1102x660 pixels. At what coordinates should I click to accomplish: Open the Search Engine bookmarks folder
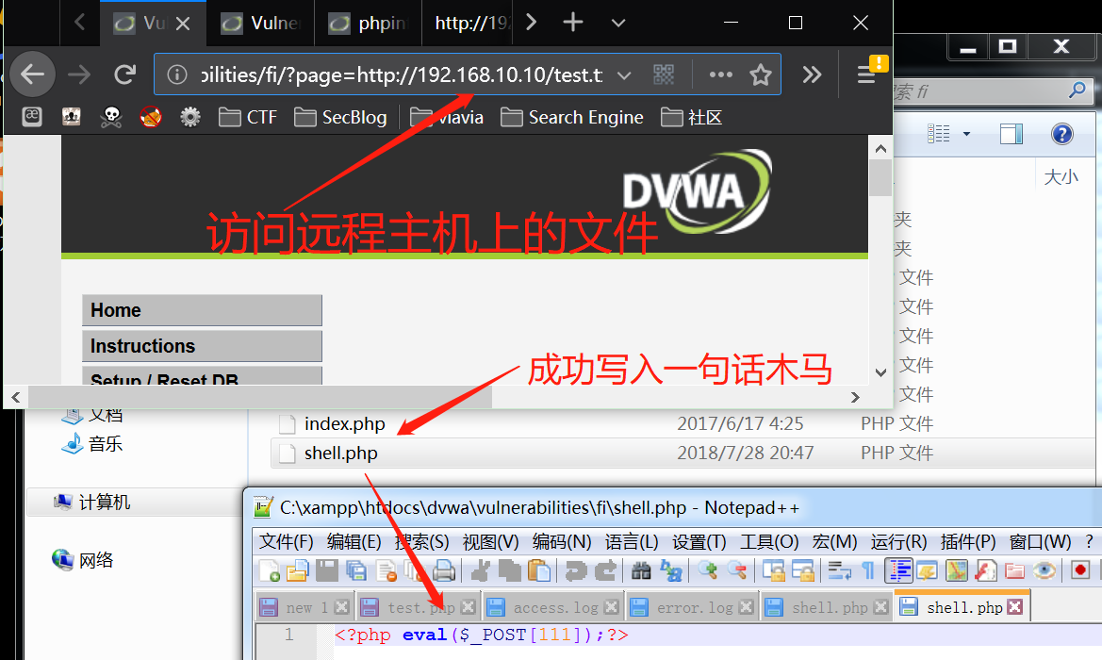572,117
